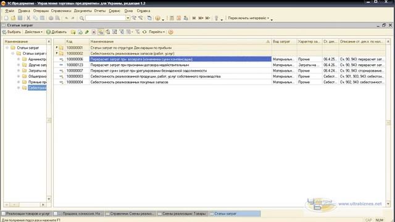
Task: Click the Mark for deletion icon
Action: click(94, 32)
